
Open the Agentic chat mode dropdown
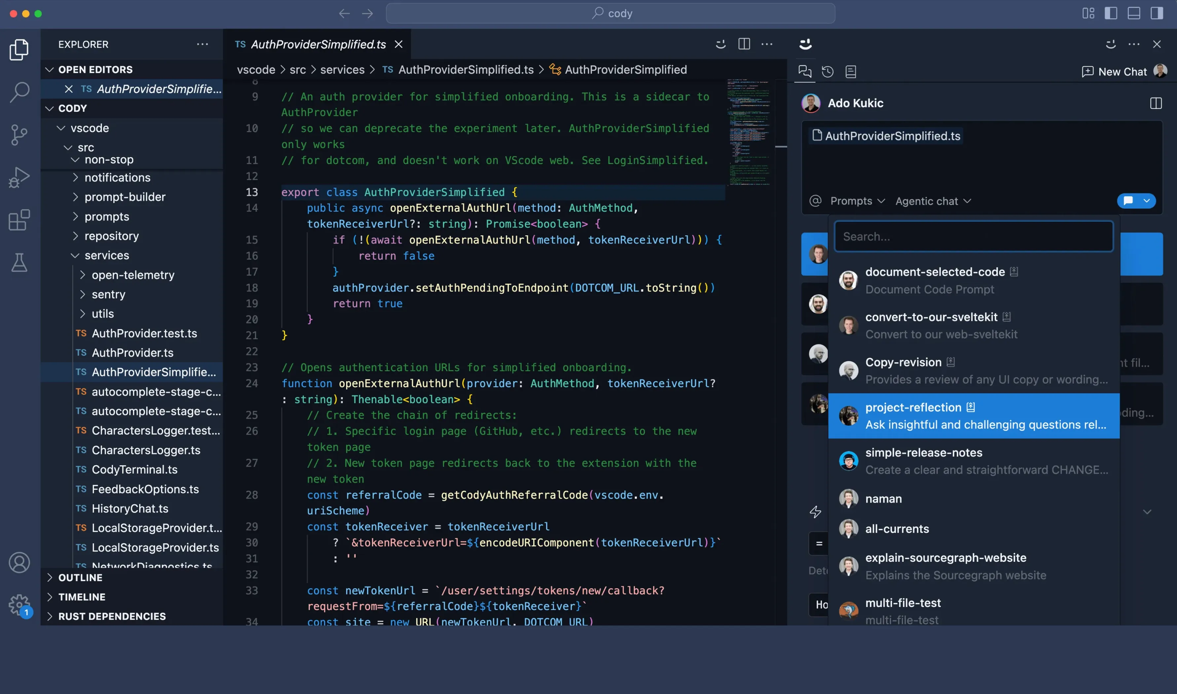pos(933,201)
